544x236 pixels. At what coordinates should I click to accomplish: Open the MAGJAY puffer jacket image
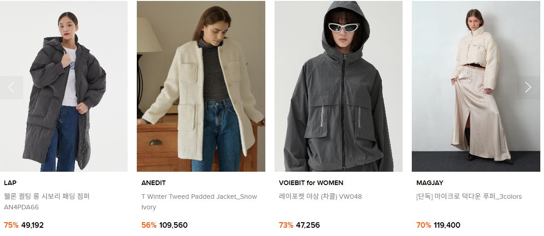tap(476, 86)
